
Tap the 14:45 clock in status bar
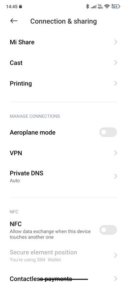tap(12, 7)
